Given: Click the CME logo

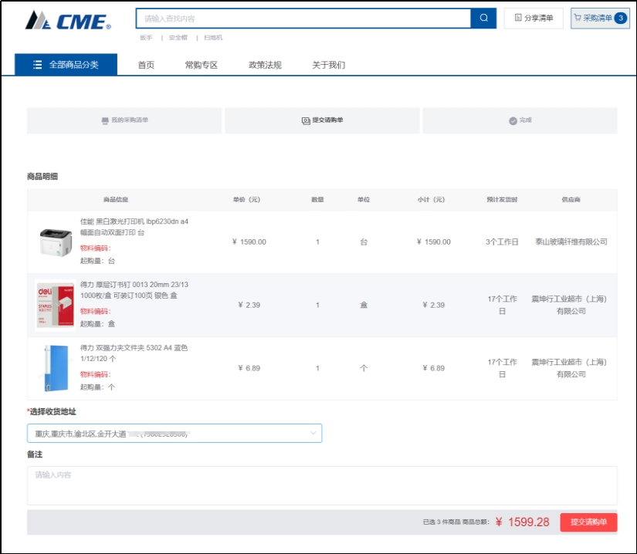Looking at the screenshot, I should [x=68, y=20].
